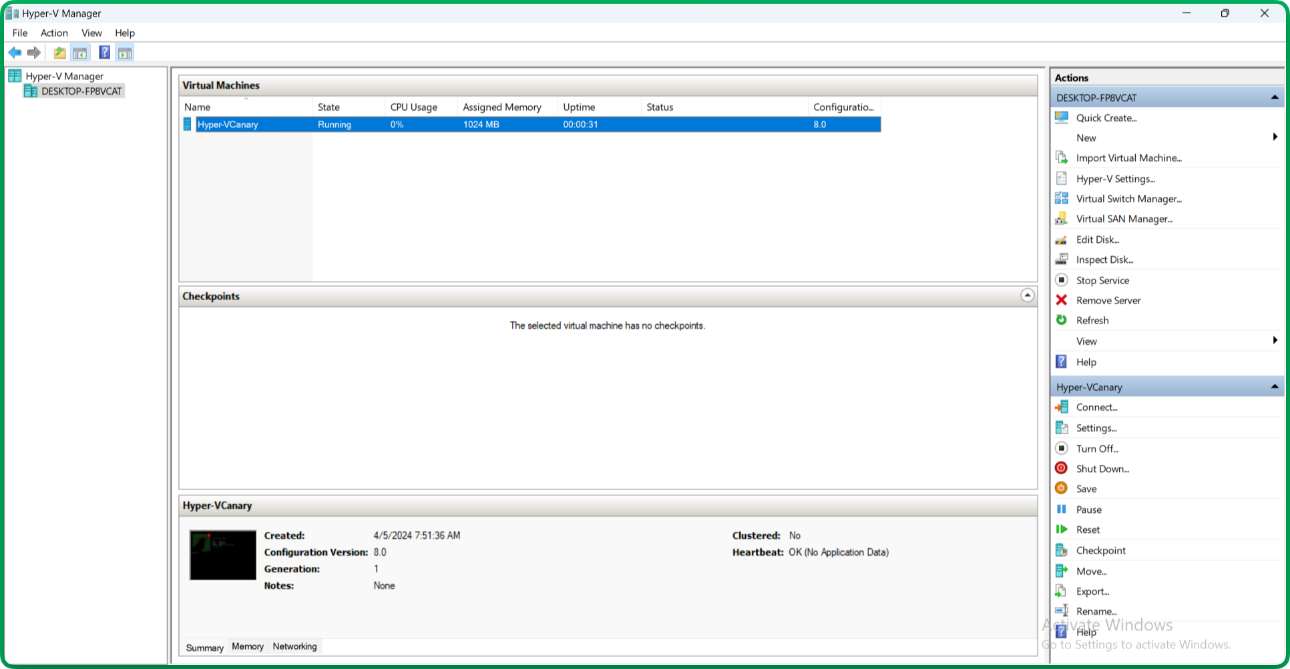This screenshot has width=1290, height=669.
Task: Sort by the Name column header
Action: click(246, 107)
